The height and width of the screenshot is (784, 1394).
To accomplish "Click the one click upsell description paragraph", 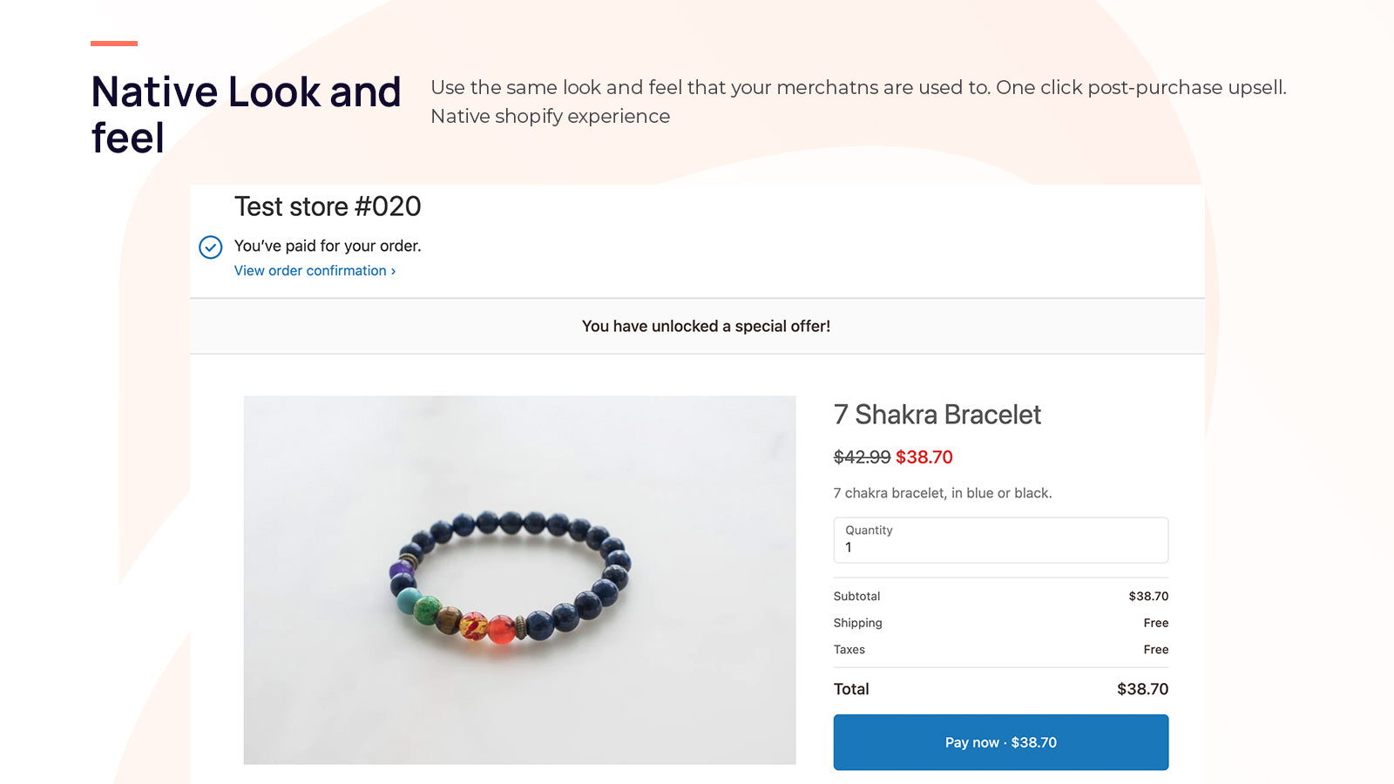I will point(857,101).
